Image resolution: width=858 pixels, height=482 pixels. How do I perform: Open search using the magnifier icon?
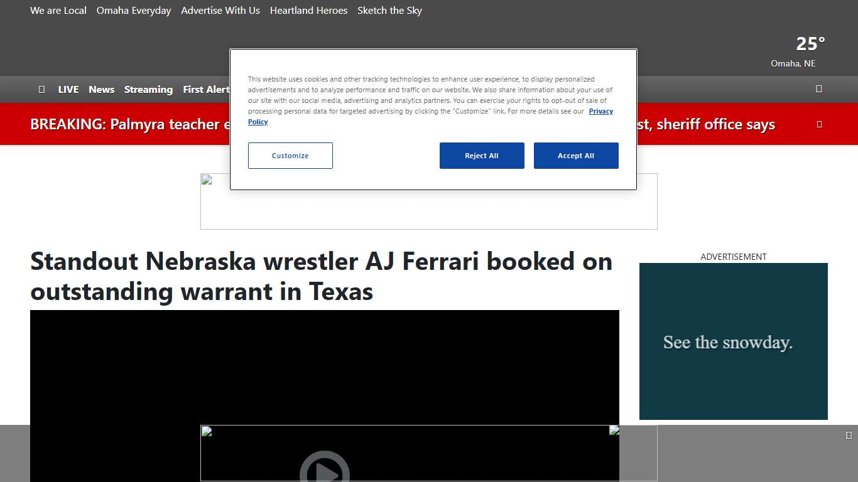pos(818,89)
